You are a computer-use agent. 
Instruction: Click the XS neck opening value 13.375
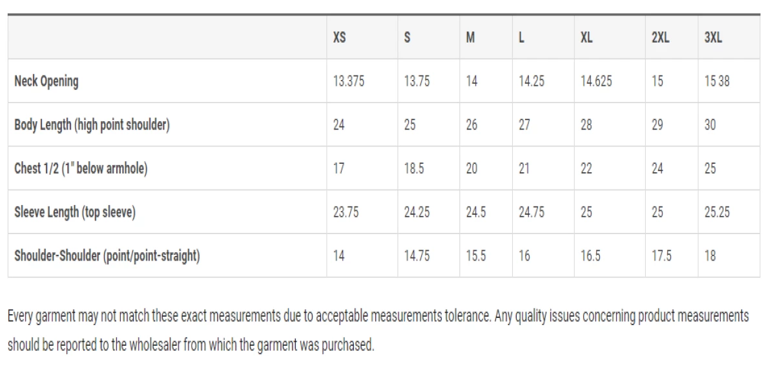(349, 81)
